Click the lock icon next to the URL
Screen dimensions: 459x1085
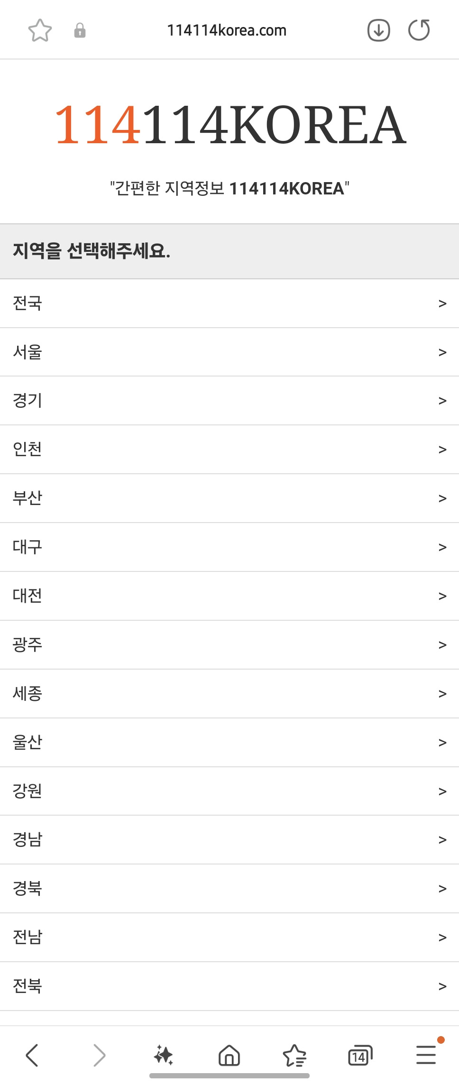80,30
